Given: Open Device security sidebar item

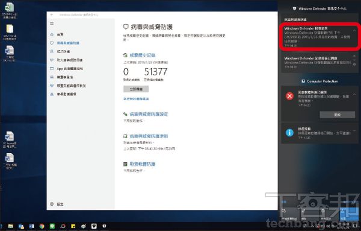Looking at the screenshot, I should (65, 77).
